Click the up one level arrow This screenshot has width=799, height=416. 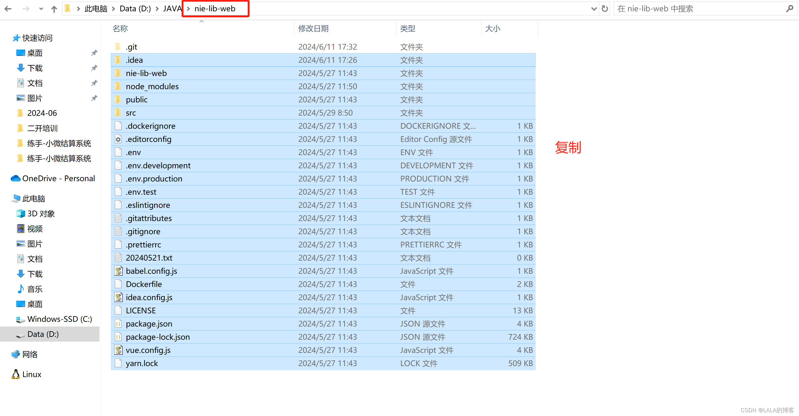pos(54,9)
